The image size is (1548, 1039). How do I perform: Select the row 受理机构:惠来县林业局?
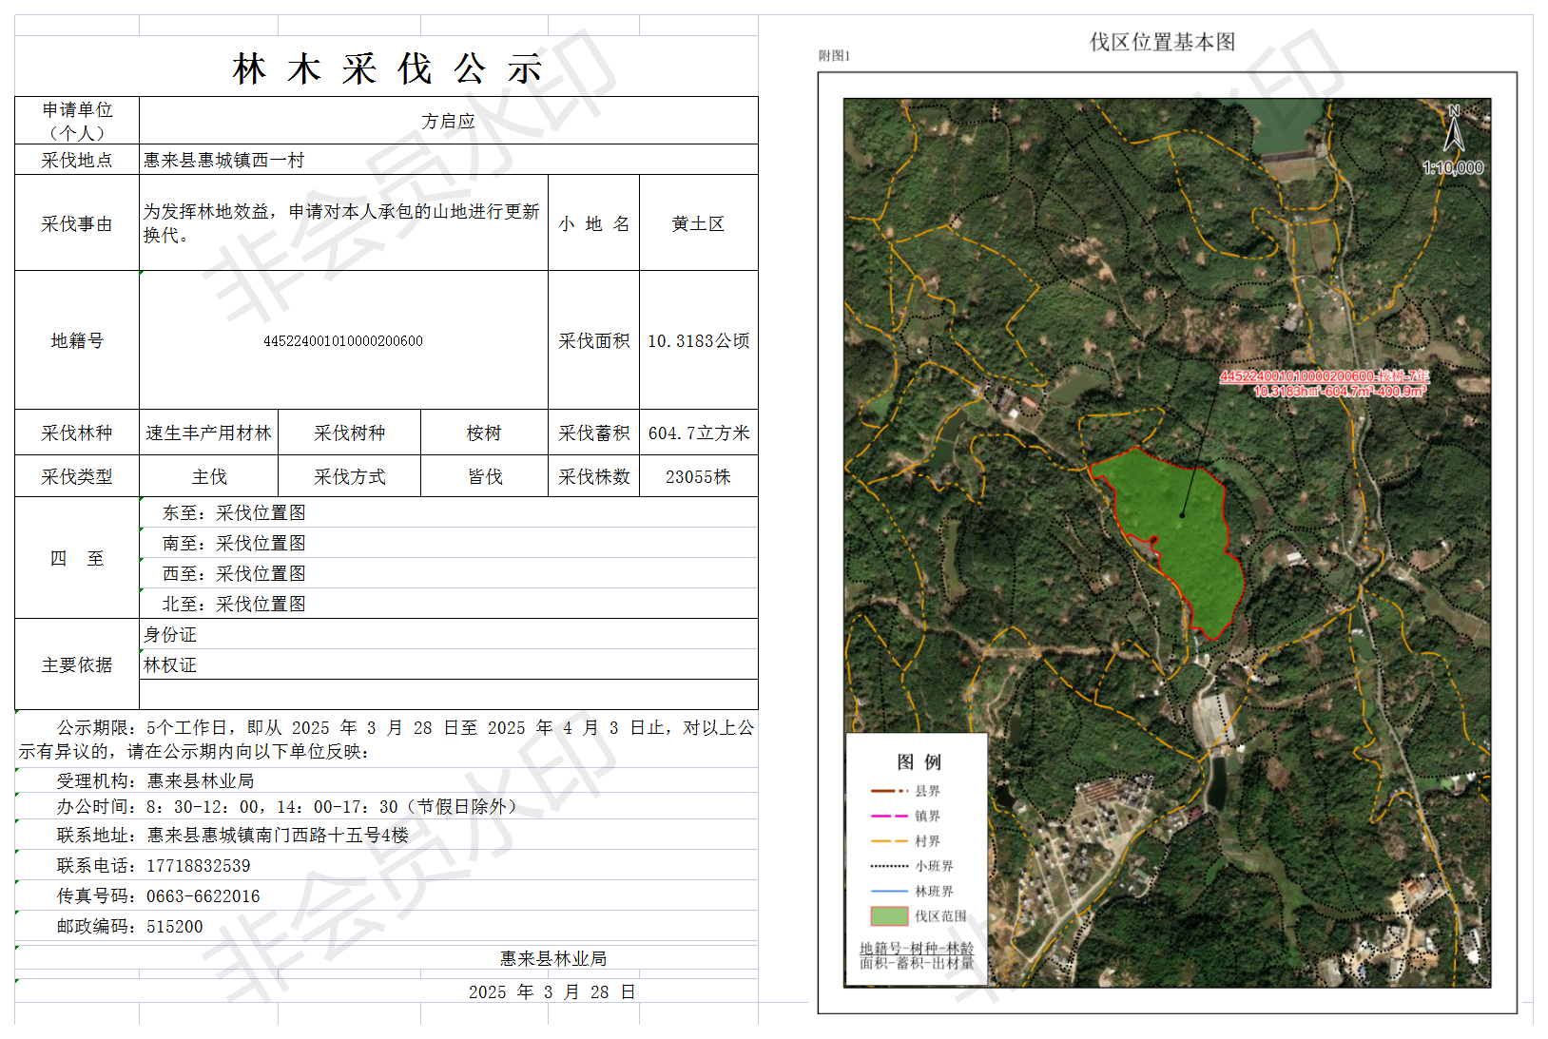click(x=386, y=780)
